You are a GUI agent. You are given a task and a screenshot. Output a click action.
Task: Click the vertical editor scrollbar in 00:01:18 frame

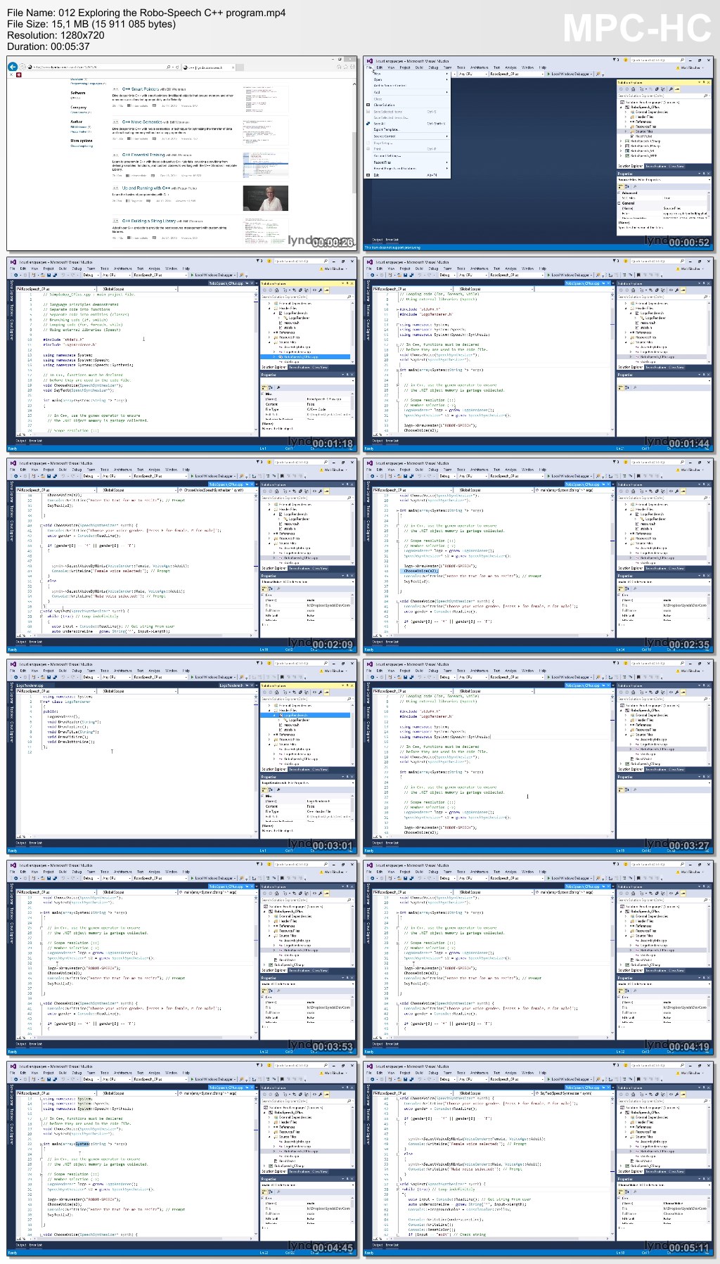(x=256, y=363)
